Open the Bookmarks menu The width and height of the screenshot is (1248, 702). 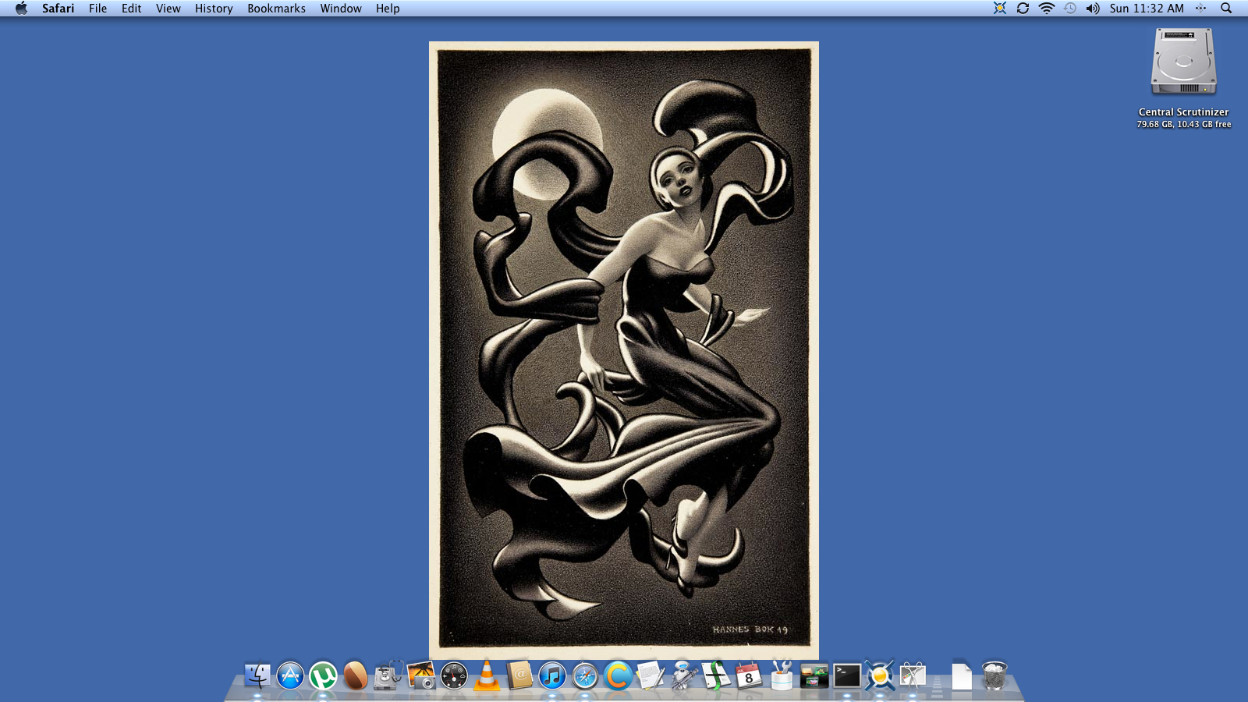(x=276, y=9)
